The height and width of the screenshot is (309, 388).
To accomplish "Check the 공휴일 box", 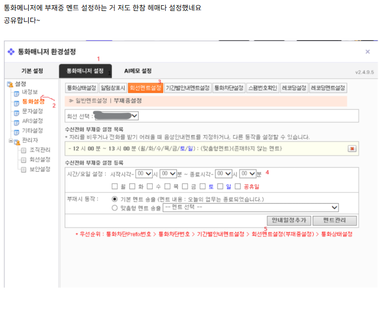I will (238, 186).
